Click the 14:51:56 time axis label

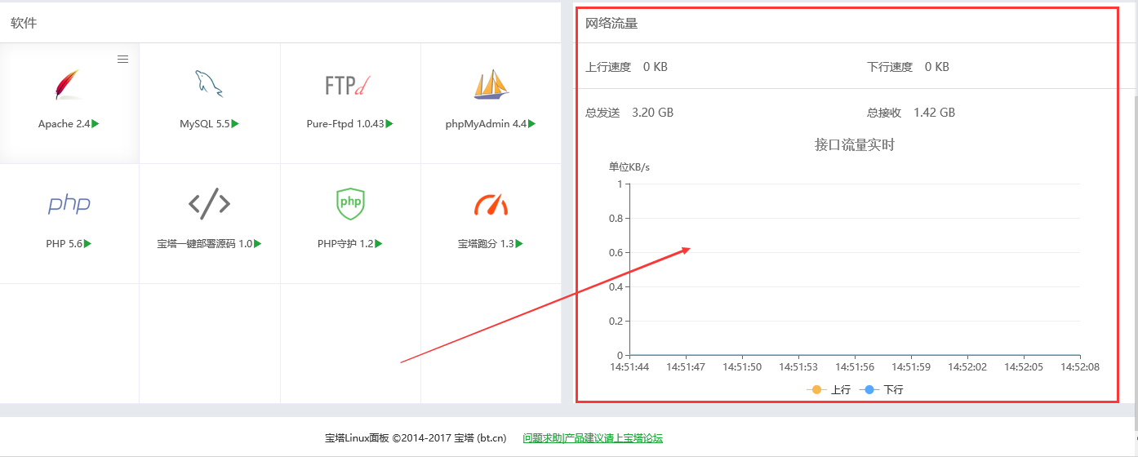[x=855, y=367]
